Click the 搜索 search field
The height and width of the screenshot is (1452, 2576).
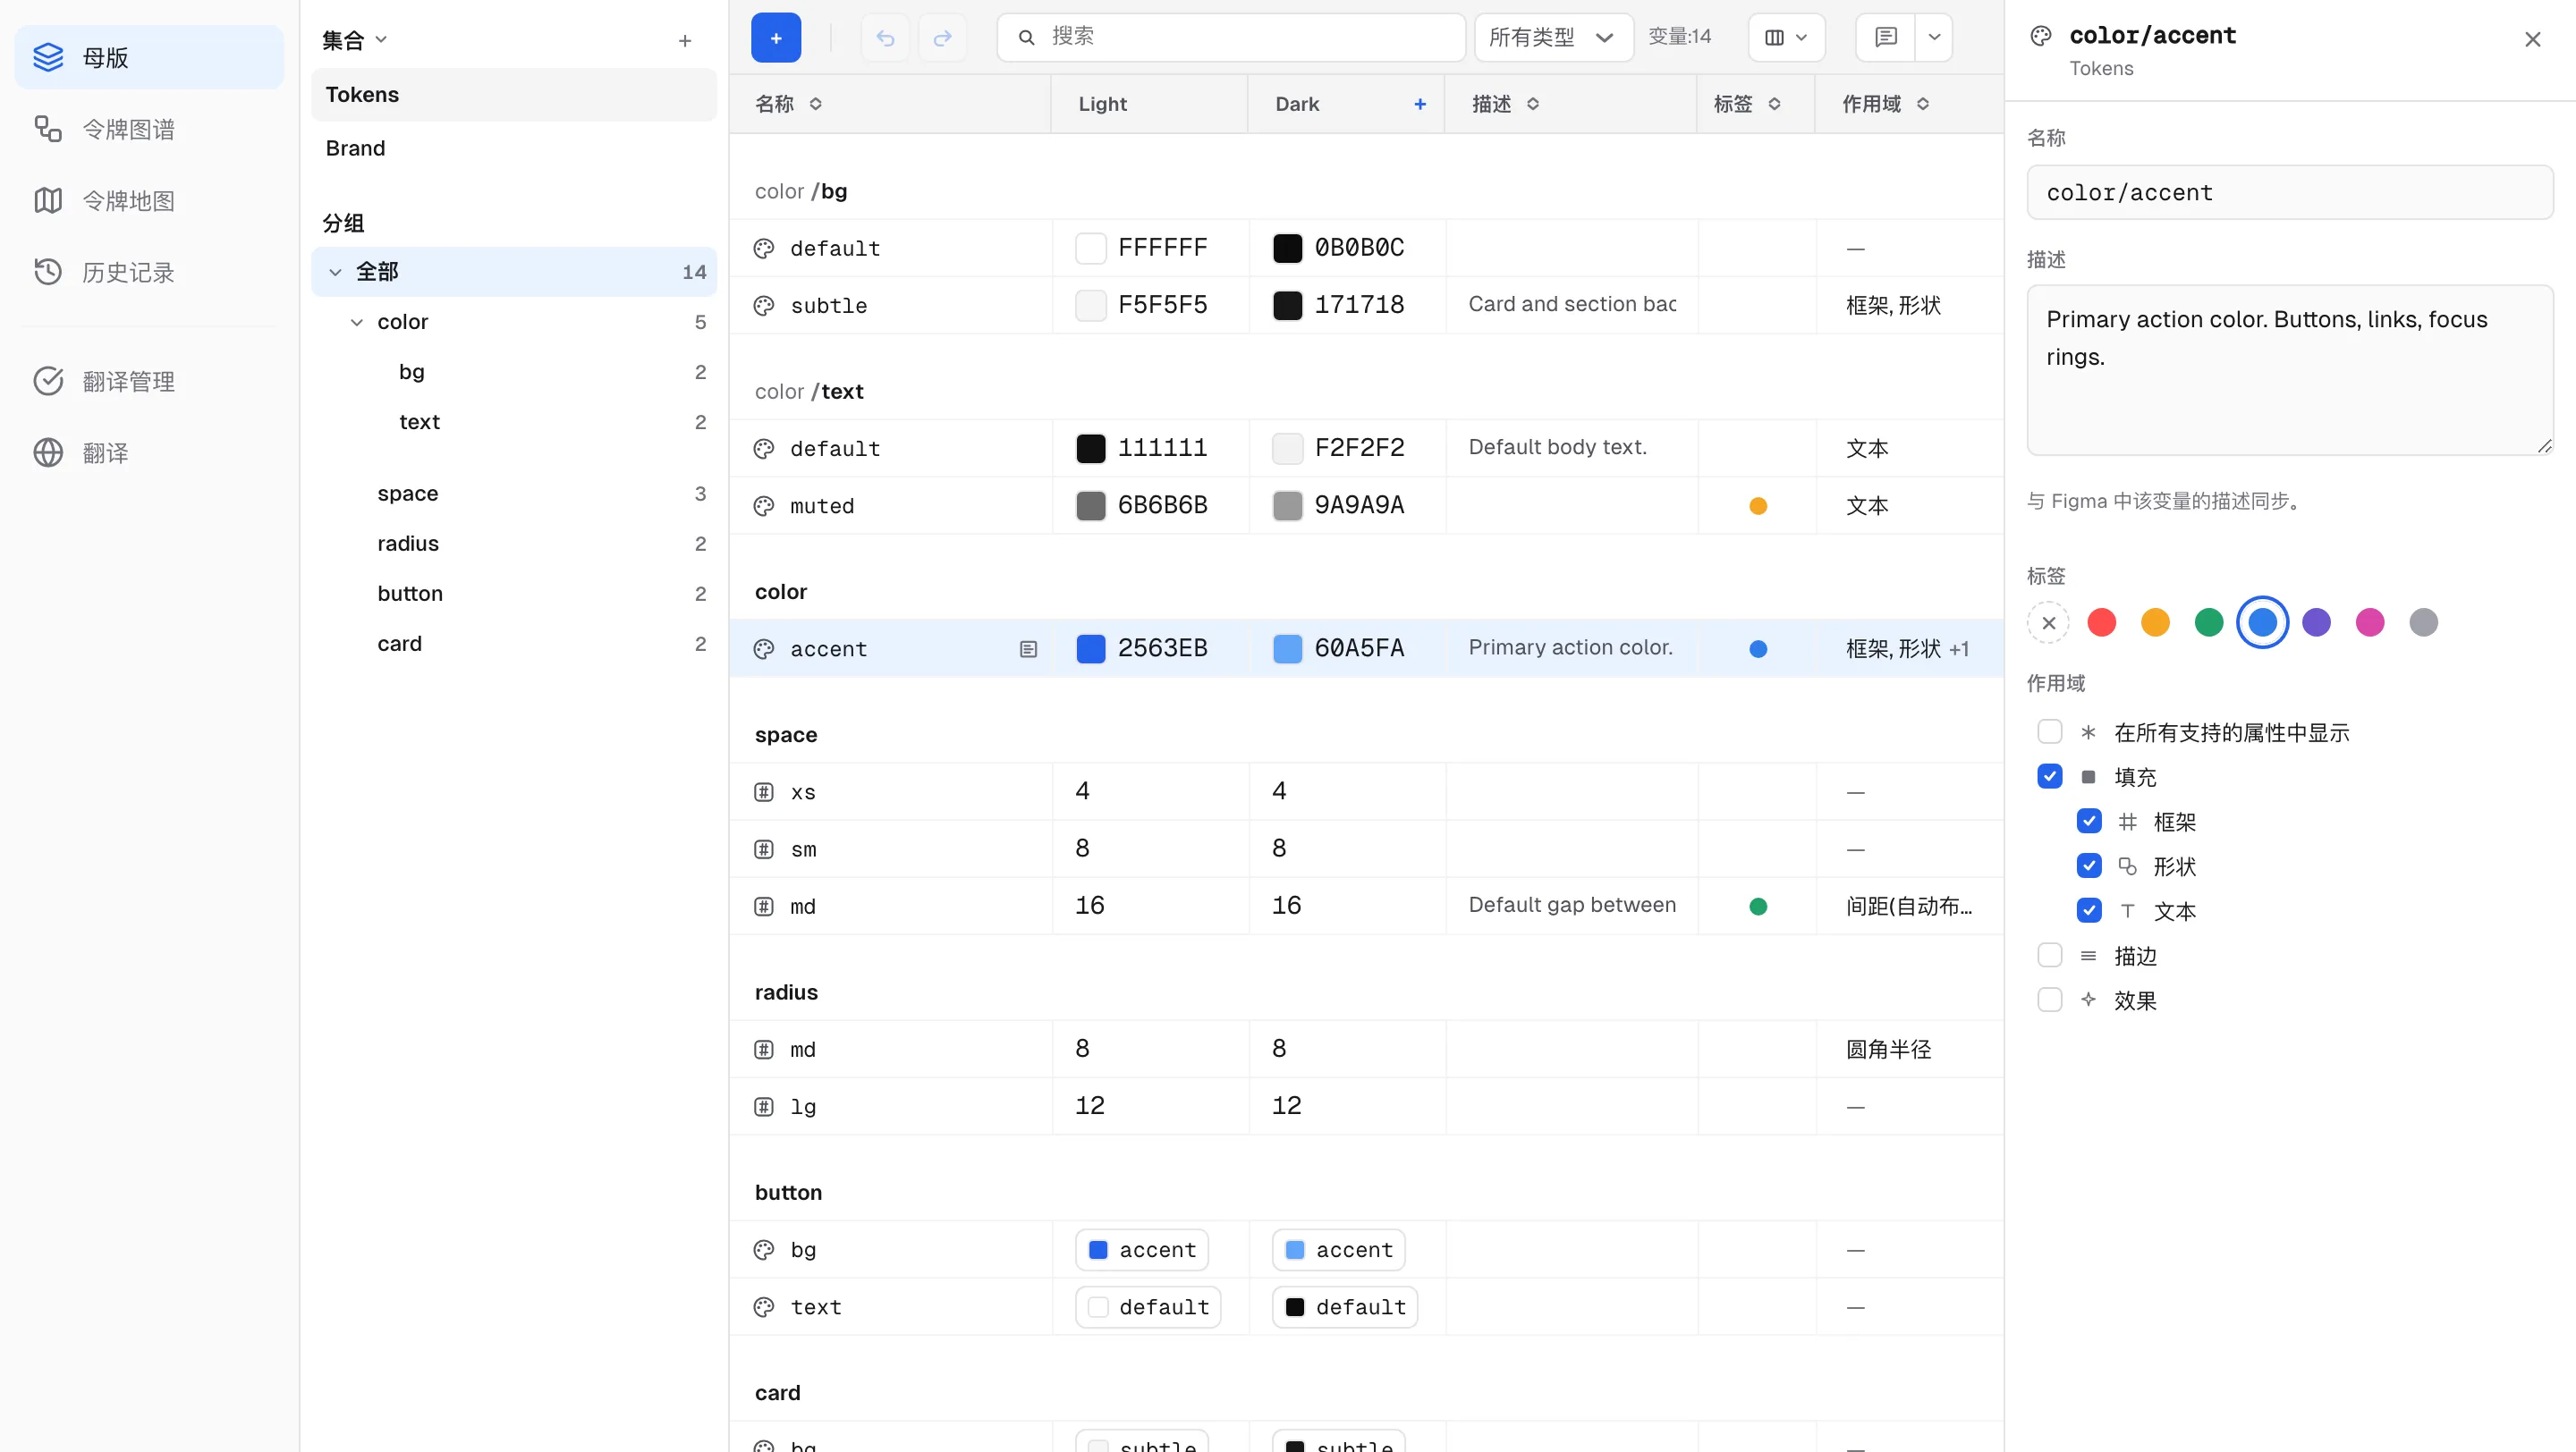point(1231,38)
